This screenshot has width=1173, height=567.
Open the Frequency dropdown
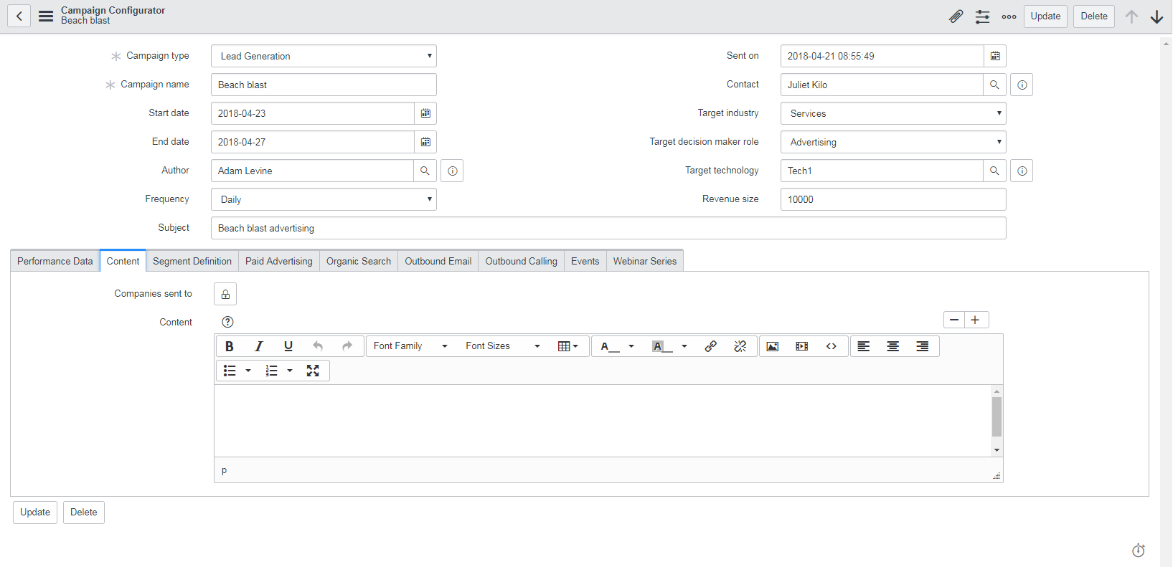pyautogui.click(x=324, y=199)
